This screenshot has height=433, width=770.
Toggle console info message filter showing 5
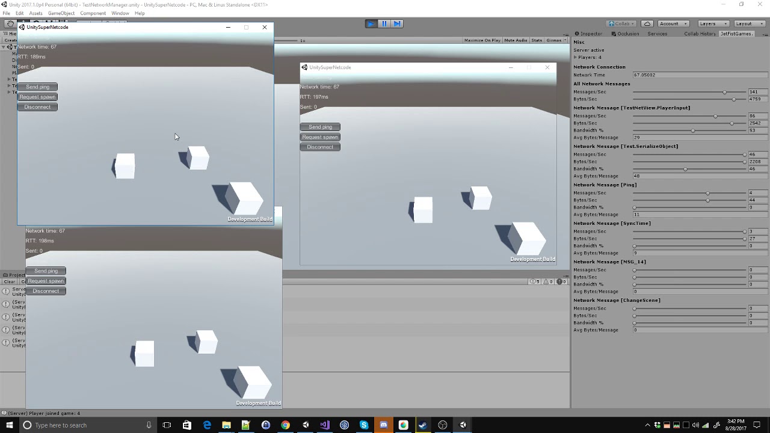pyautogui.click(x=534, y=281)
